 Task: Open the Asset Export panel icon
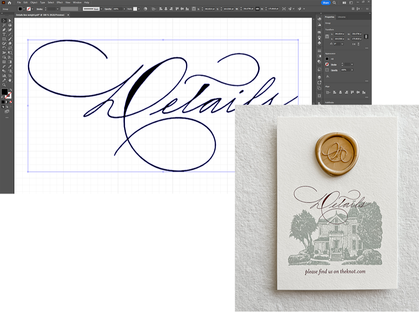[319, 83]
